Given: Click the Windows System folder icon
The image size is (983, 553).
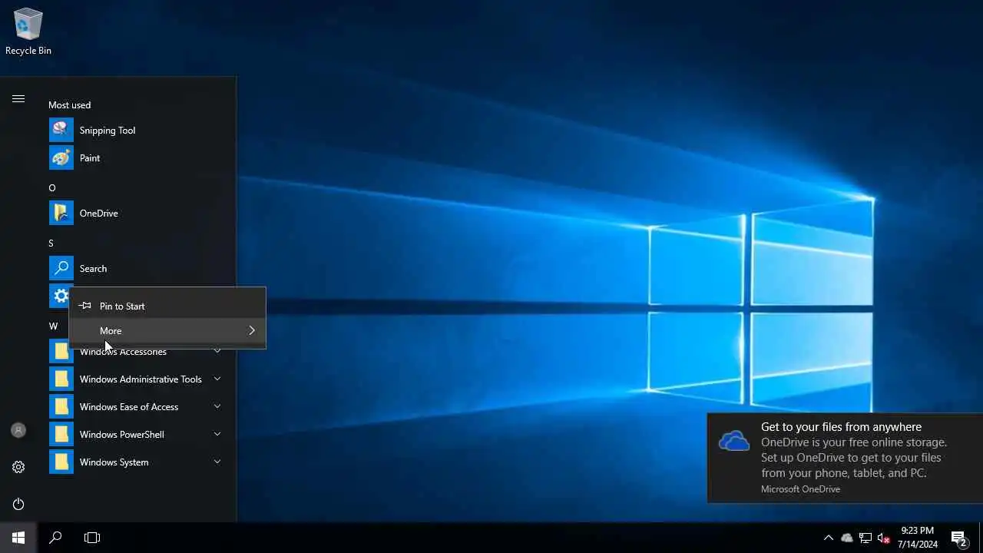Looking at the screenshot, I should [61, 462].
